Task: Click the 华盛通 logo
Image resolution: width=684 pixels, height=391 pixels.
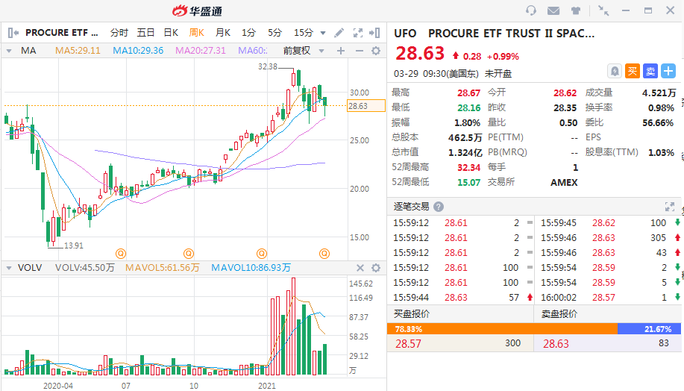Action: (197, 11)
